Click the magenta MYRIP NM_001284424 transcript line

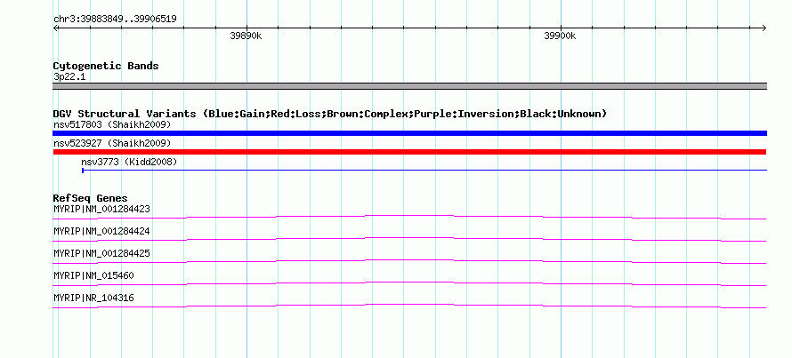(409, 237)
